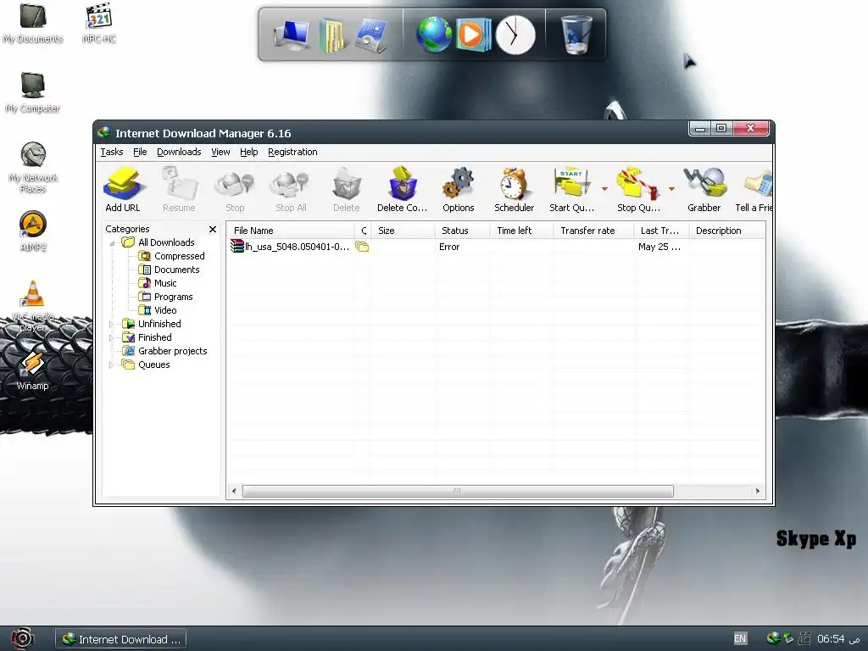Click the May 25 last try cell

661,247
